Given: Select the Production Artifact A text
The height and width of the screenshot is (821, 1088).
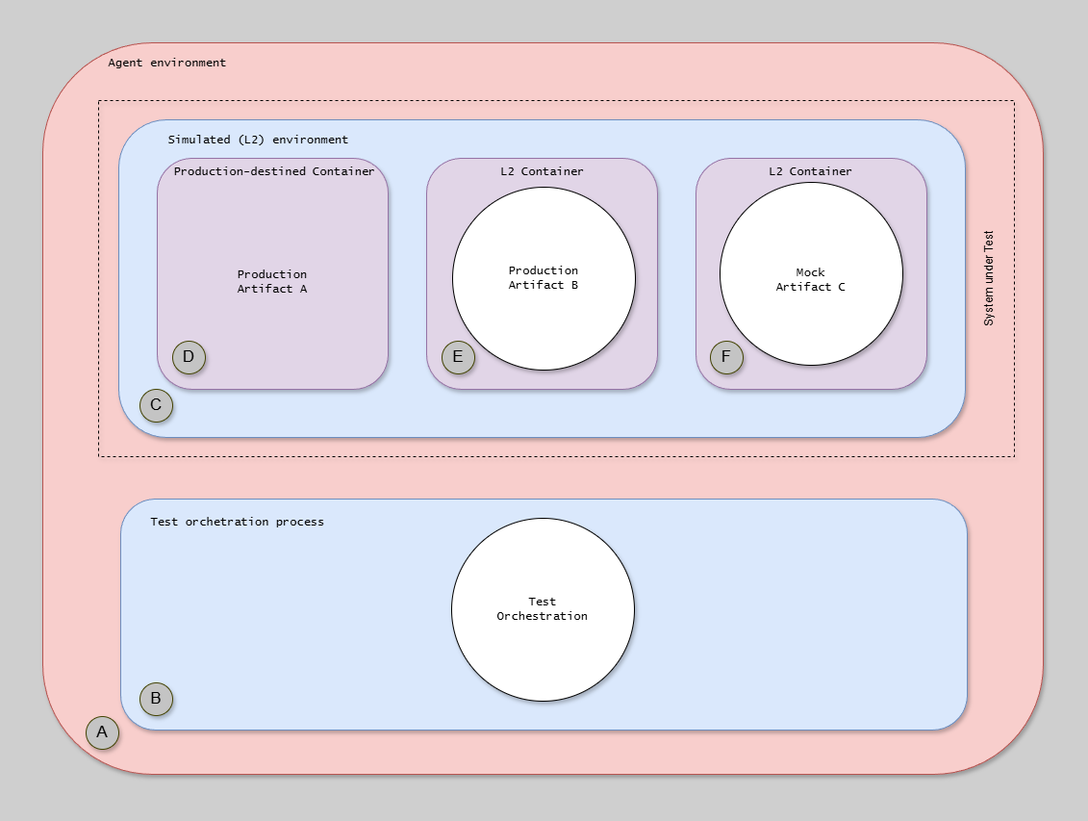Looking at the screenshot, I should pos(272,281).
